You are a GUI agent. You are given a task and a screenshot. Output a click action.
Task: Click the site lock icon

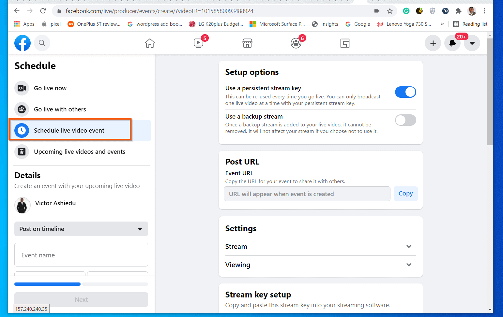[x=59, y=11]
